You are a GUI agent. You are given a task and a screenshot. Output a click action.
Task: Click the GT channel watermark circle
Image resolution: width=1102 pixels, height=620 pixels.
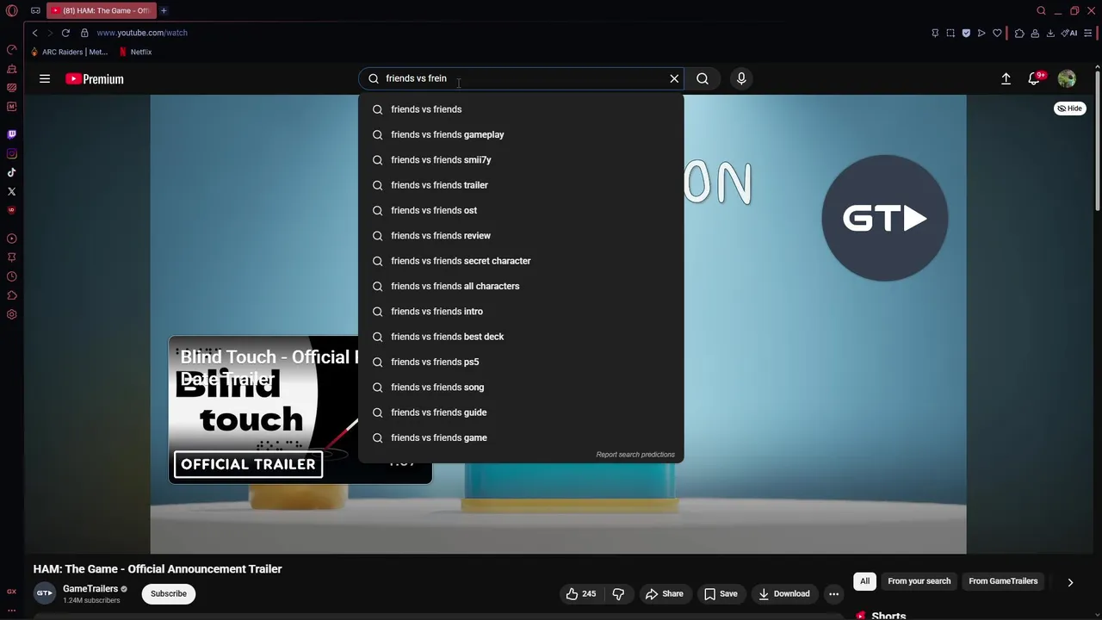tap(885, 218)
